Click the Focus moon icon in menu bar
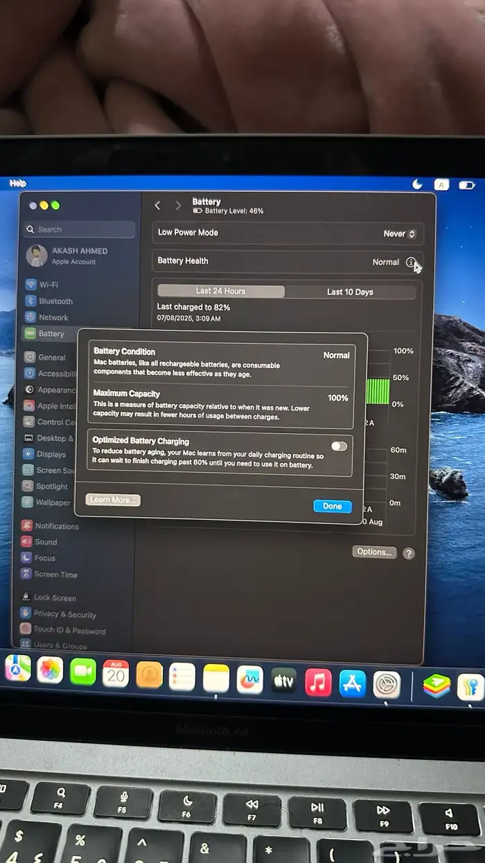485x863 pixels. point(417,184)
